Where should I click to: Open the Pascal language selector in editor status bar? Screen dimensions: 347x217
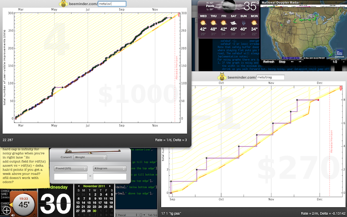[126, 215]
